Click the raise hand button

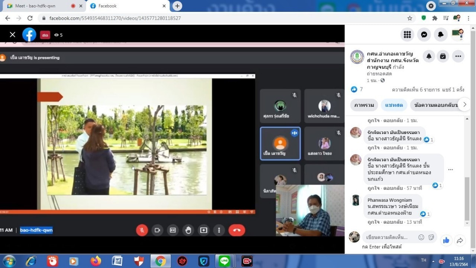(x=188, y=230)
